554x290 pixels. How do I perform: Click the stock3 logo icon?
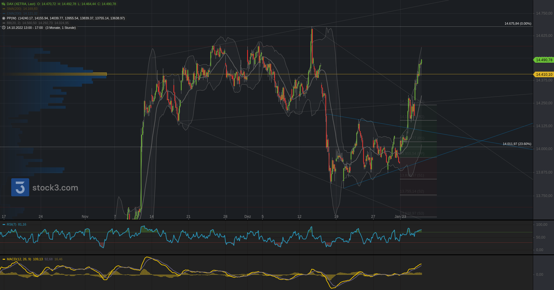[x=20, y=187]
